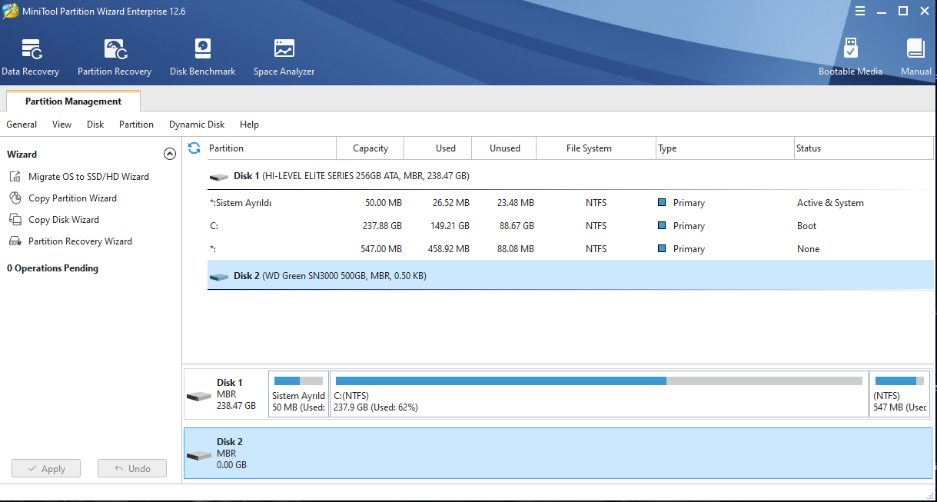This screenshot has height=502, width=937.
Task: Click the Active & System status cell
Action: pyautogui.click(x=830, y=203)
